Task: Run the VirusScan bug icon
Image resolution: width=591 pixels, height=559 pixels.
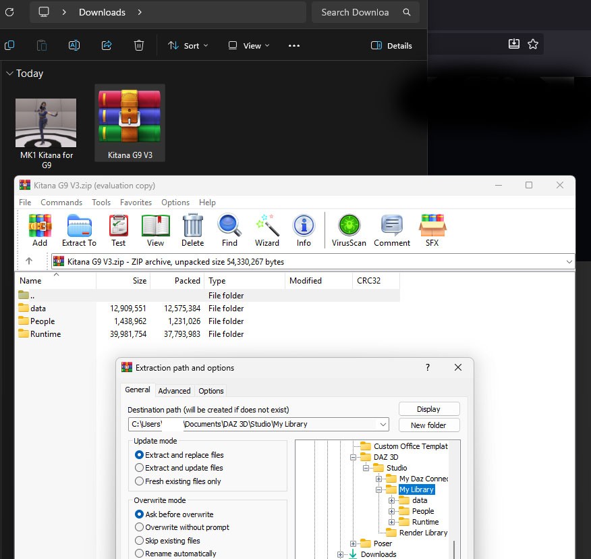Action: tap(349, 225)
